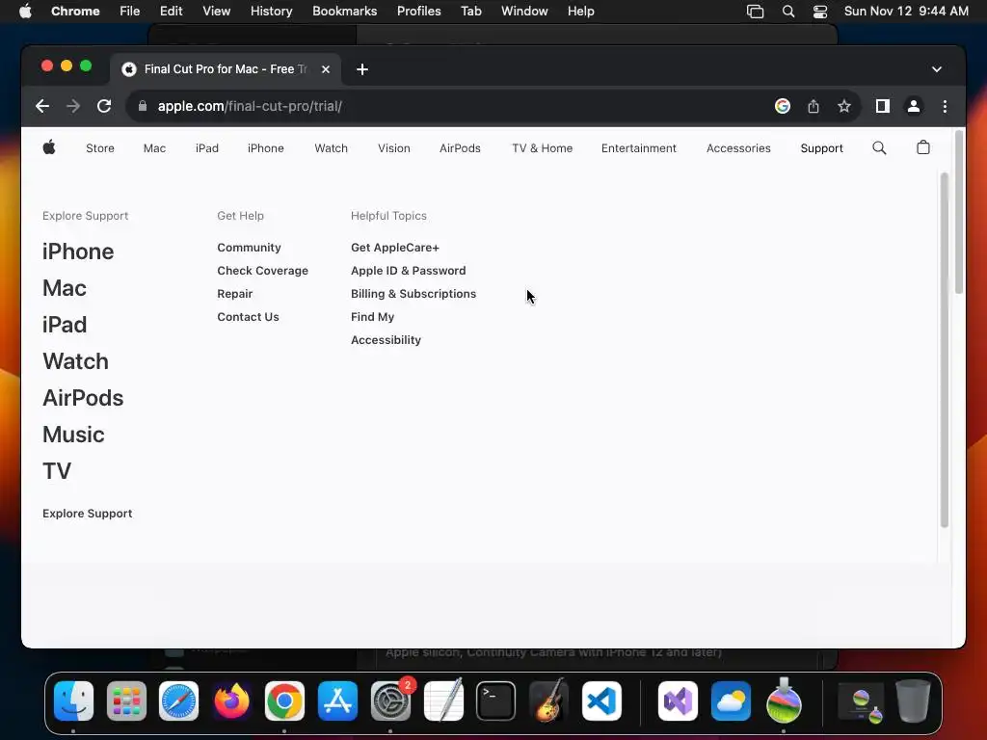Go to Music support link
987x740 pixels.
(73, 435)
